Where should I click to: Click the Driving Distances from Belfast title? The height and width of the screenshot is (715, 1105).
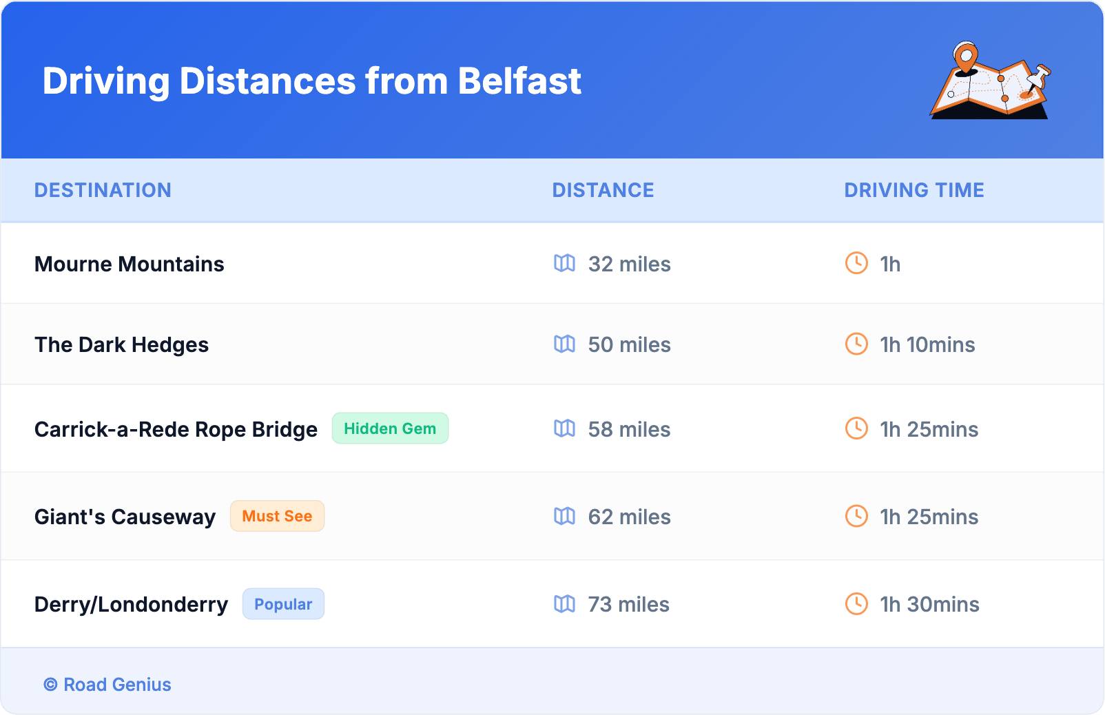pos(312,81)
